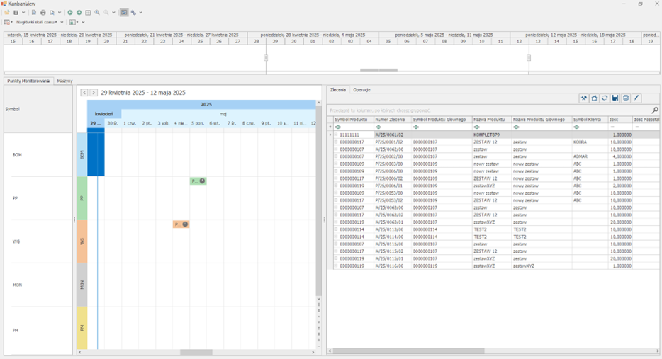Select the dark blue BOM appointment block
The width and height of the screenshot is (662, 359).
coord(96,152)
